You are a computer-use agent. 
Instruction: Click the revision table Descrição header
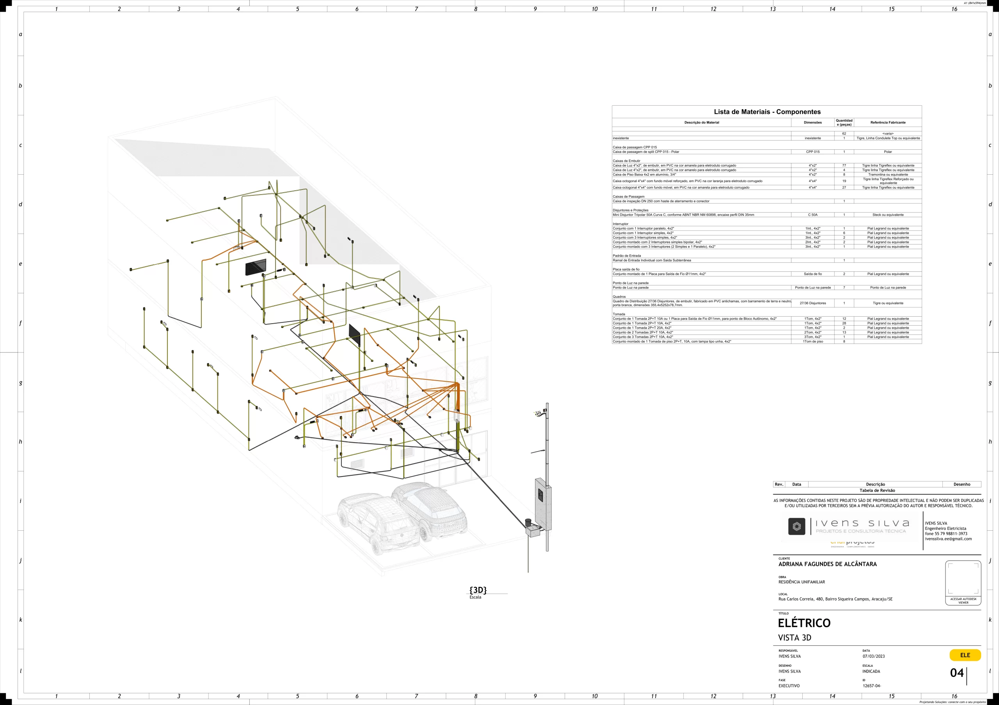[x=875, y=484]
